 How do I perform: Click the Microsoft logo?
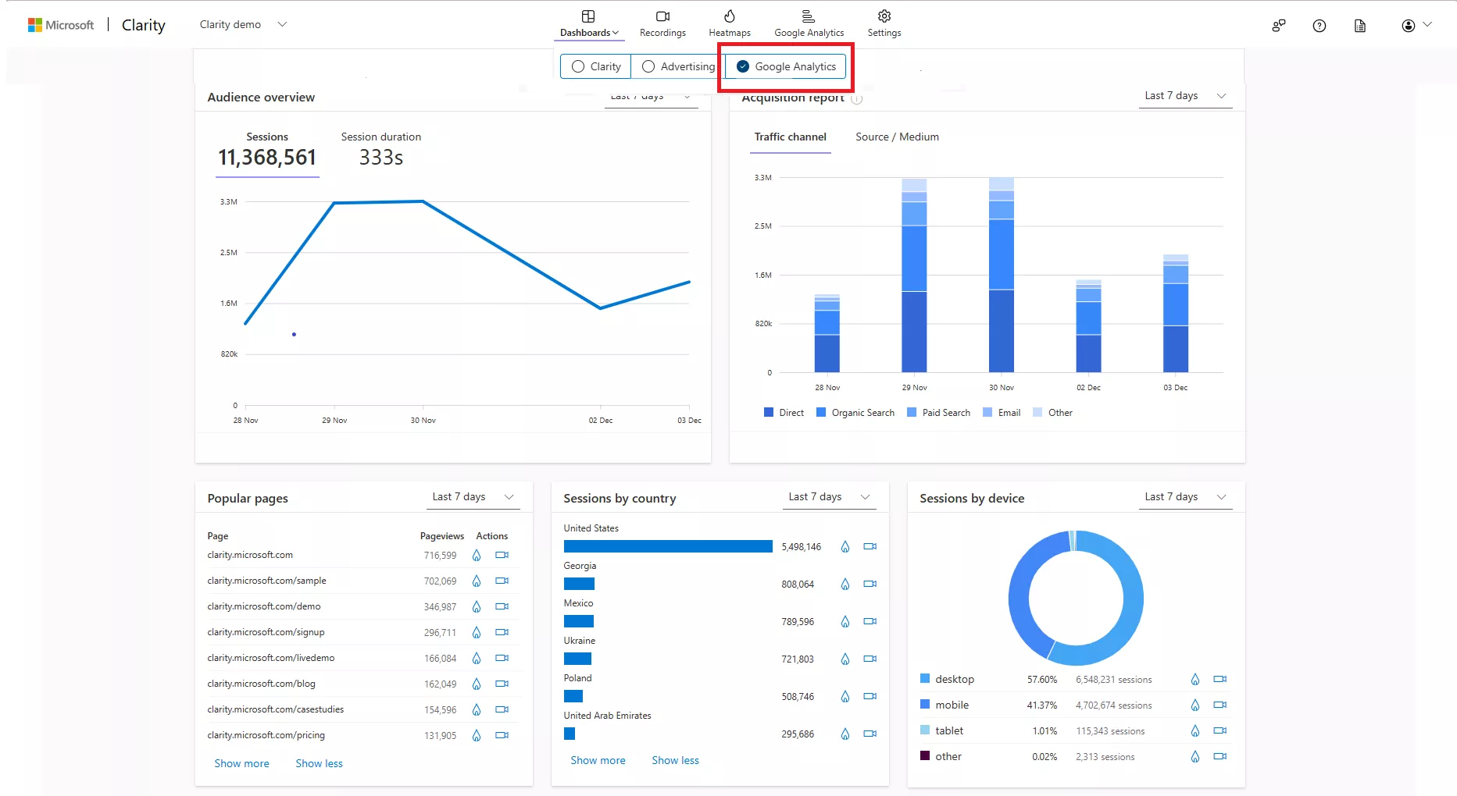coord(61,25)
